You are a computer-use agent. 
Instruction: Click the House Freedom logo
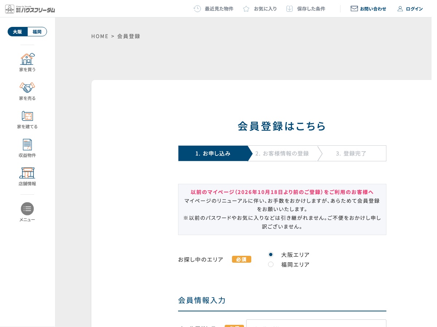tap(30, 9)
